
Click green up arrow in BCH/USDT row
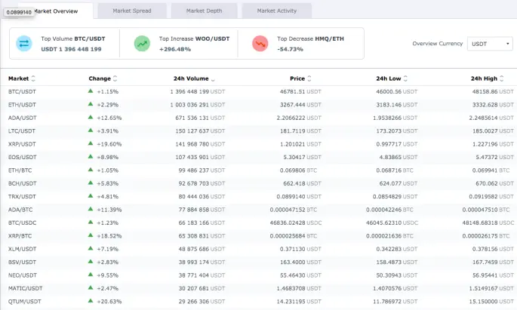tap(91, 183)
